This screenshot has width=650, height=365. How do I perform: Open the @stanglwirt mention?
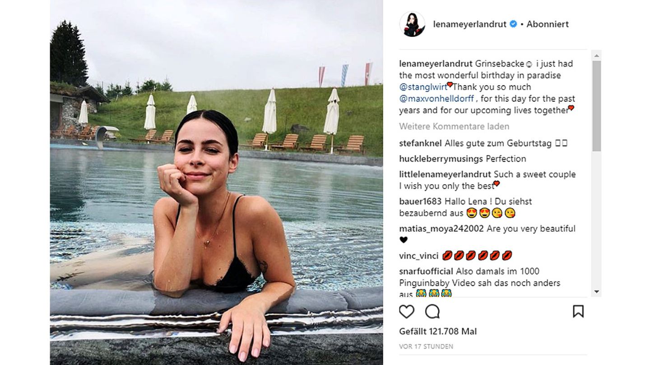pyautogui.click(x=422, y=87)
